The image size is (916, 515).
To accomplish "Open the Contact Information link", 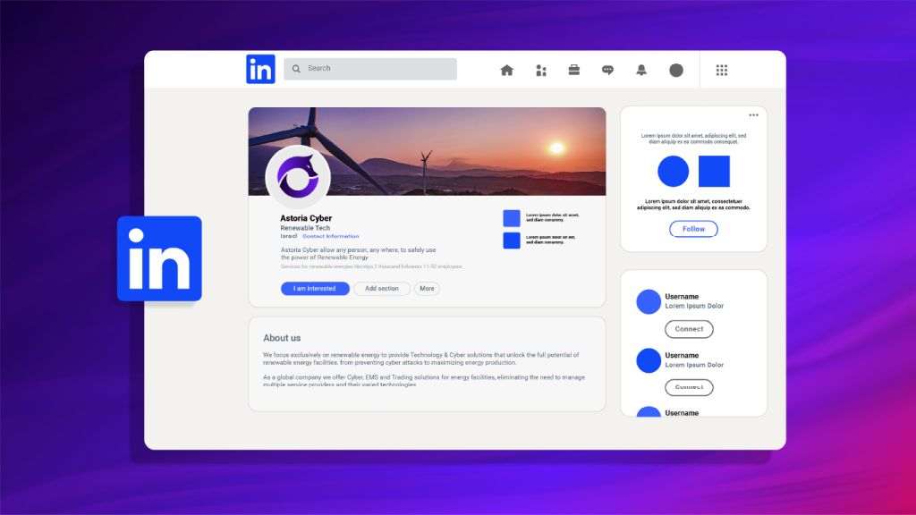I will pos(330,236).
